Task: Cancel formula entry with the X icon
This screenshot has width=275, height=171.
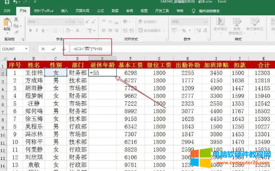Action: coord(43,49)
